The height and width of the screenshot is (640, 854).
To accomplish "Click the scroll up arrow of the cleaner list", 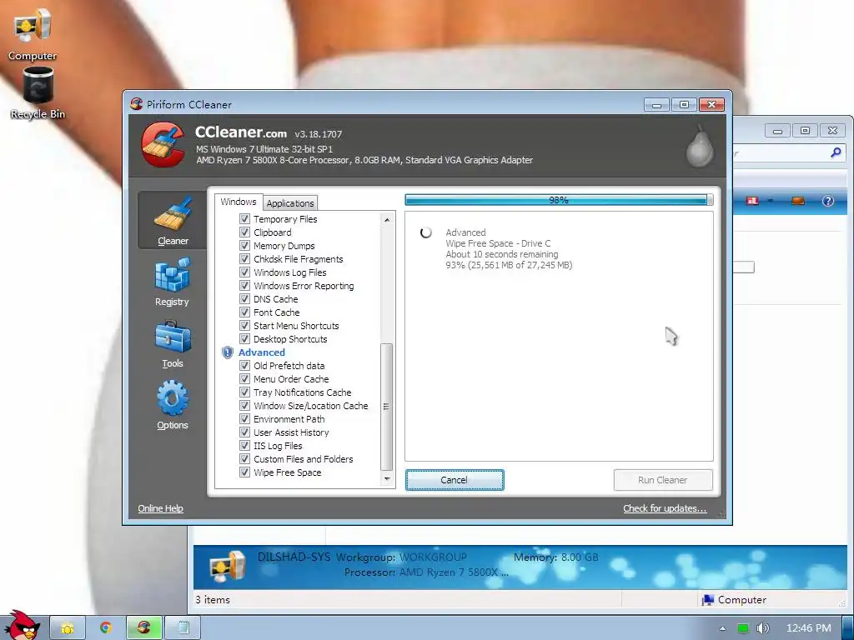I will [x=387, y=219].
